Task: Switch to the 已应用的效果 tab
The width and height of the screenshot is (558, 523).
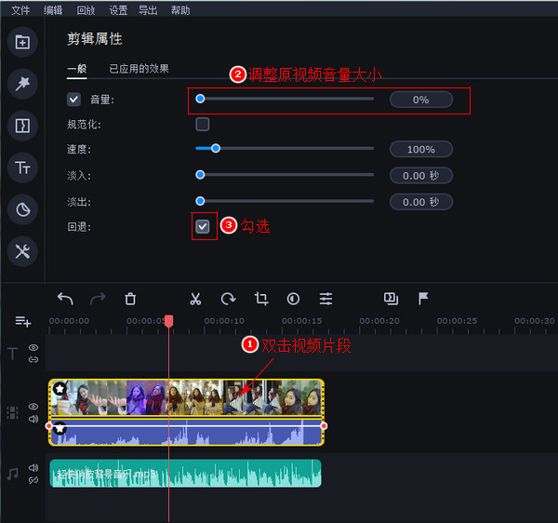Action: click(x=139, y=69)
